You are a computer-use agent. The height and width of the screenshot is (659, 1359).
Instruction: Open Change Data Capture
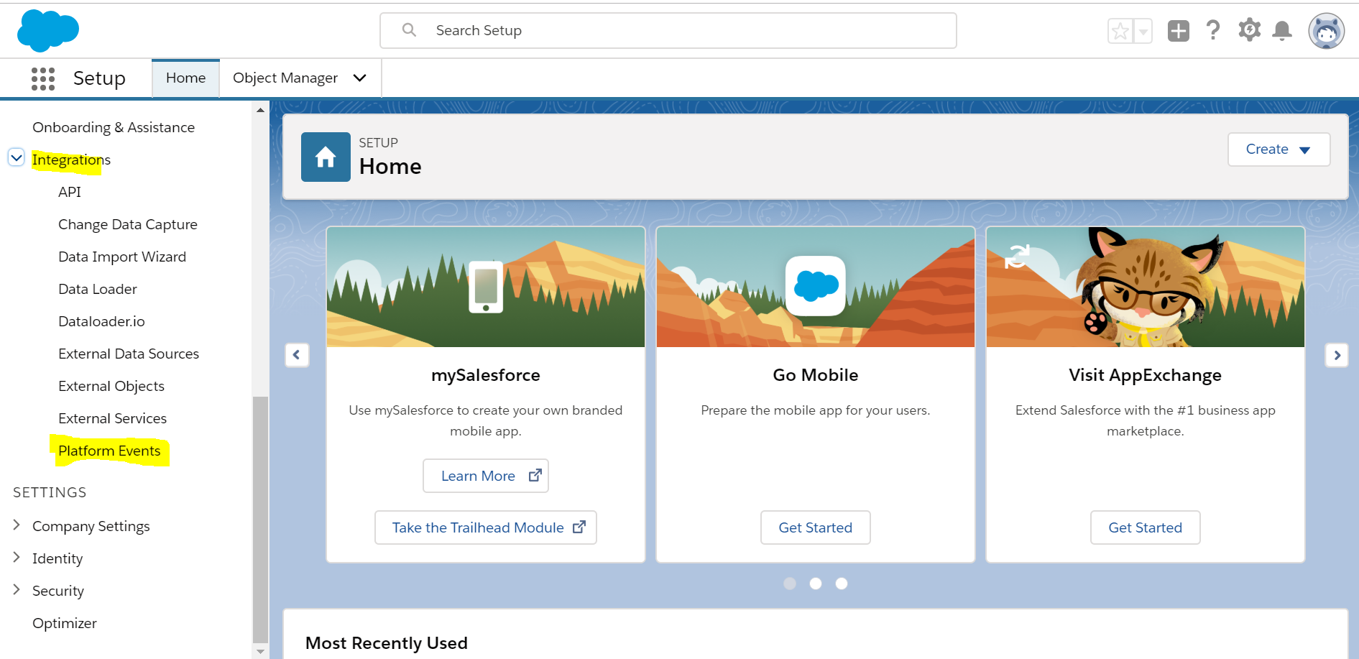tap(128, 224)
